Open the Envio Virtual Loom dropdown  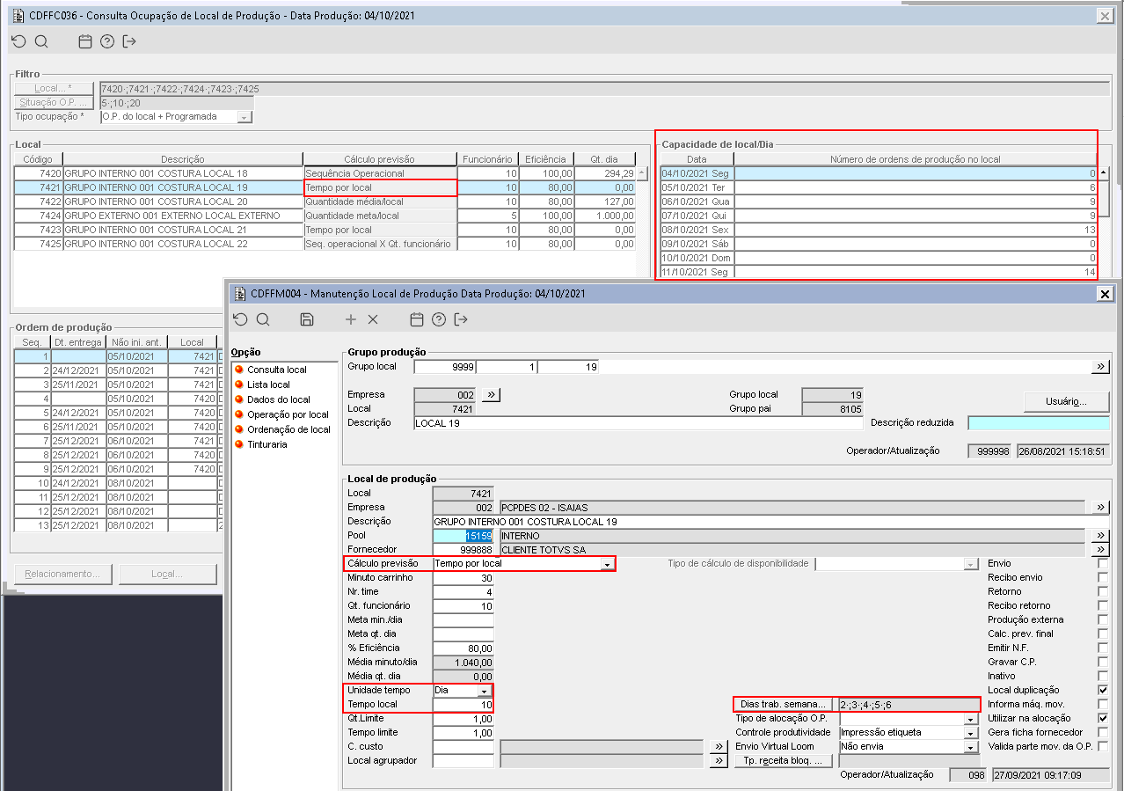tap(971, 747)
